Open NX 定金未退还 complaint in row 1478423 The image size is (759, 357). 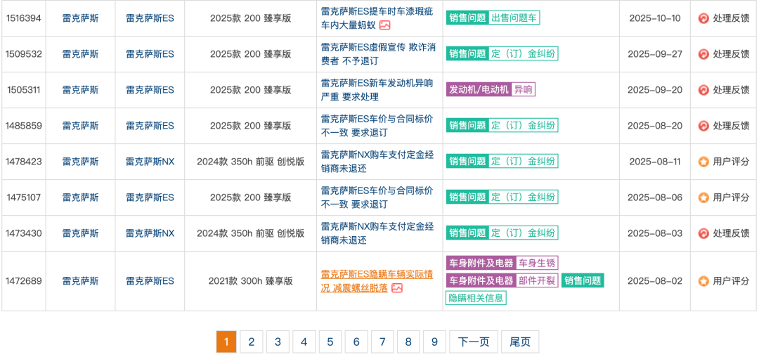coord(377,162)
